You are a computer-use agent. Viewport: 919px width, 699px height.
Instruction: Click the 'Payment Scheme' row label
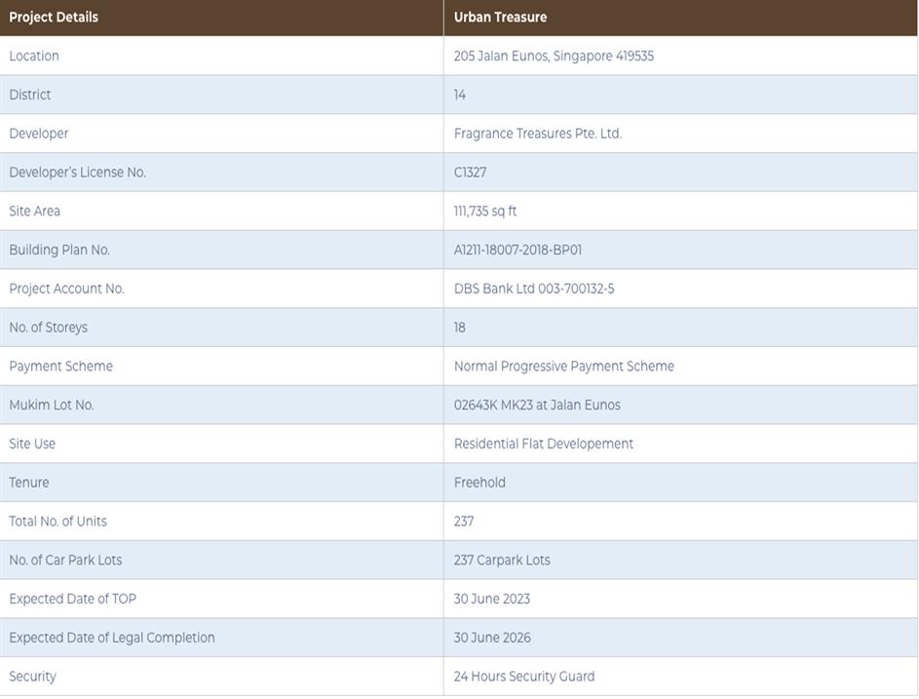(x=60, y=367)
